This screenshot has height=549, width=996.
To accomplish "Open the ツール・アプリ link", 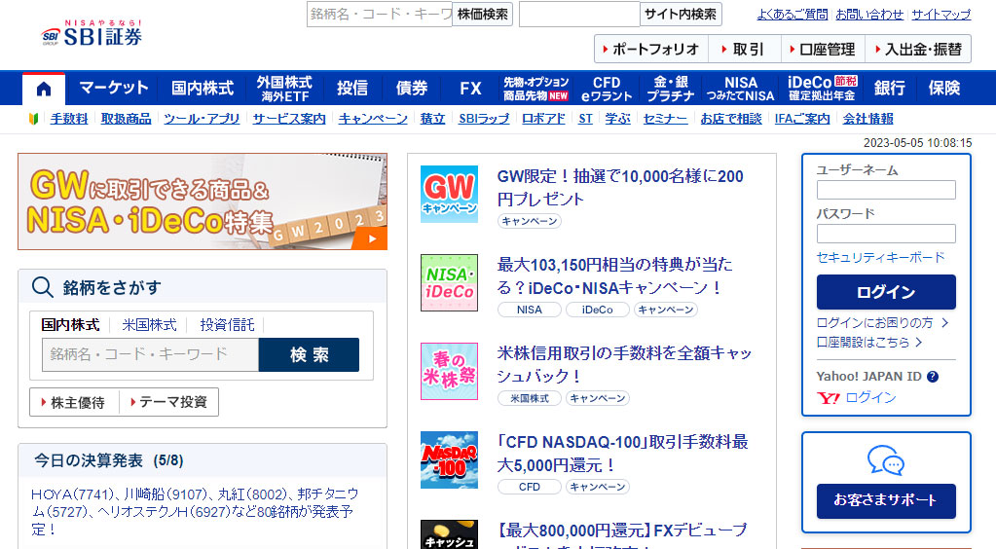I will 202,119.
